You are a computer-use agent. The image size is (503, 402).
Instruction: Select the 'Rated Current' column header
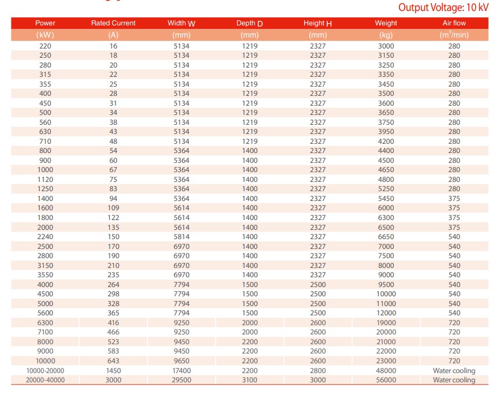[113, 23]
